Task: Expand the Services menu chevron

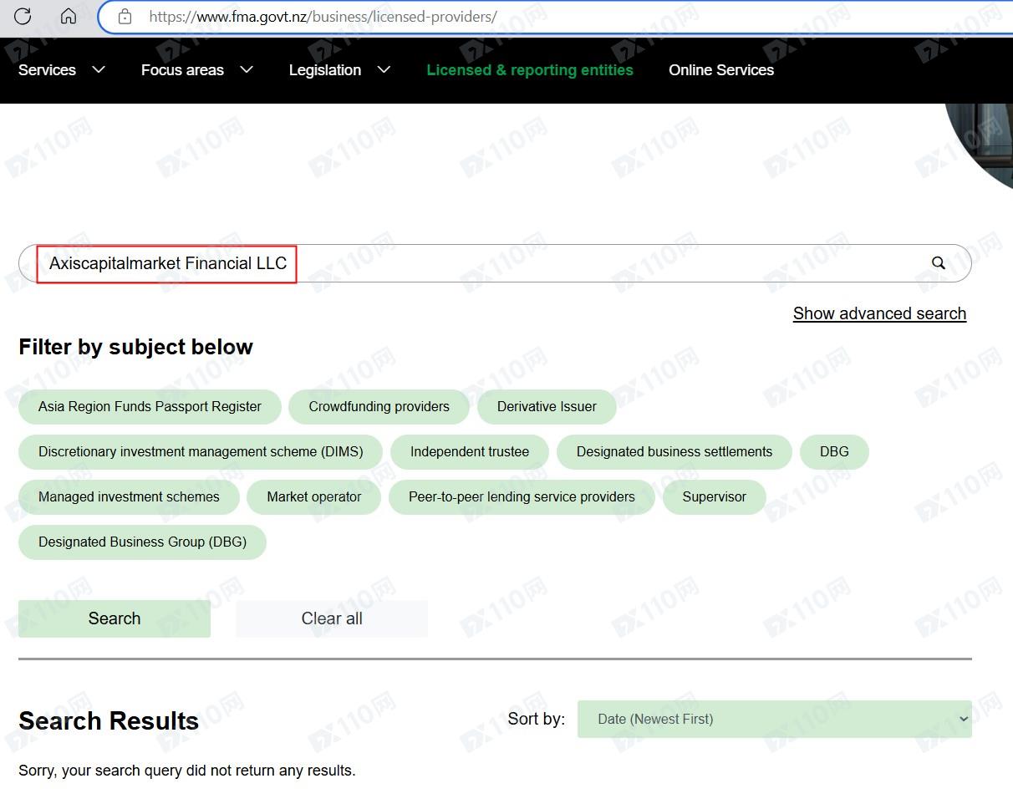Action: click(99, 69)
